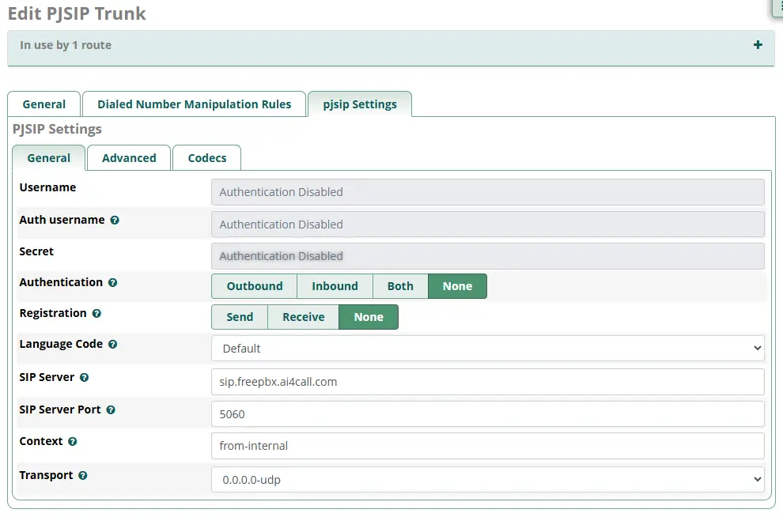
Task: Set Authentication to Inbound
Action: coord(335,285)
